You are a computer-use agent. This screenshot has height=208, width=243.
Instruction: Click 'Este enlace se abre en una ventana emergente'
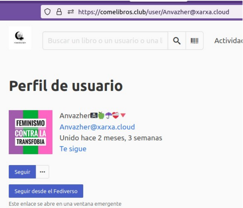(x=65, y=203)
